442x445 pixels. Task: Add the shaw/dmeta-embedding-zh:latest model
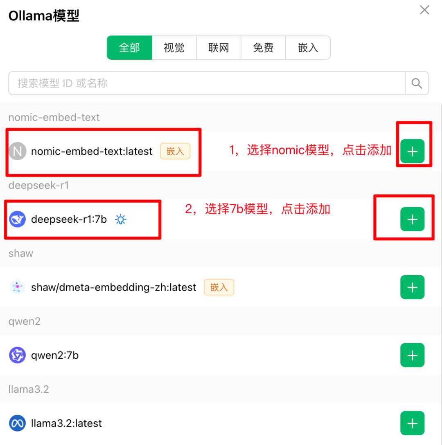(x=412, y=287)
